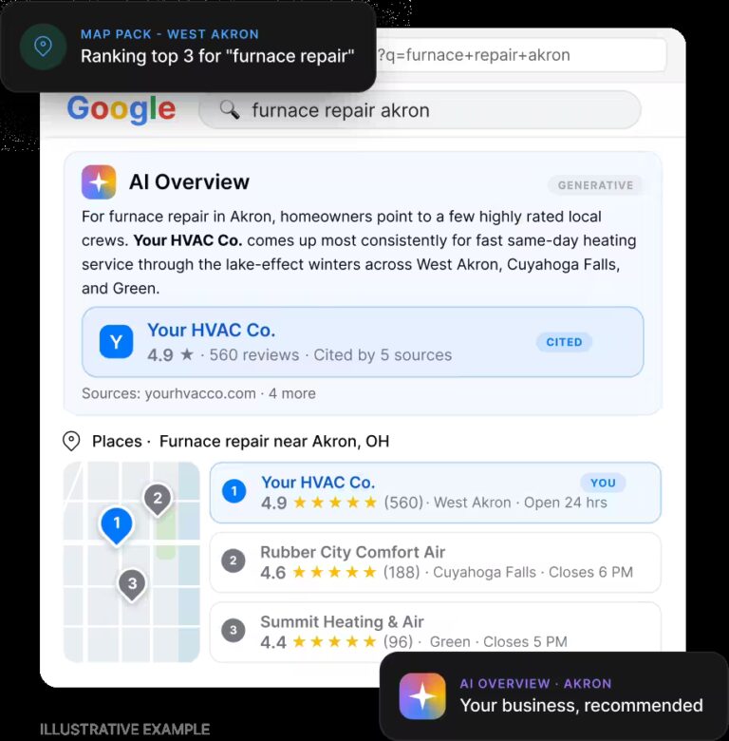
Task: Open Rubber City Comfort Air listing
Action: [x=436, y=562]
